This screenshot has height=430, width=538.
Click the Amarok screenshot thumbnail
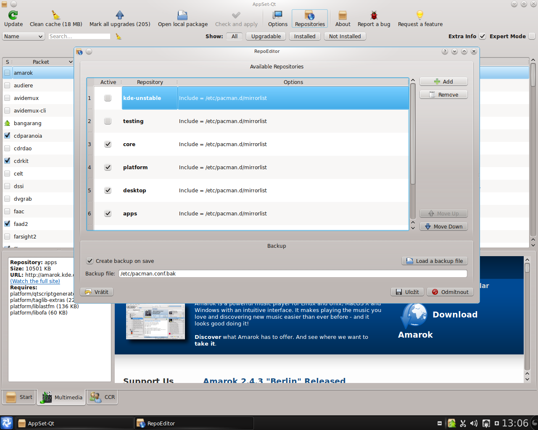(156, 321)
